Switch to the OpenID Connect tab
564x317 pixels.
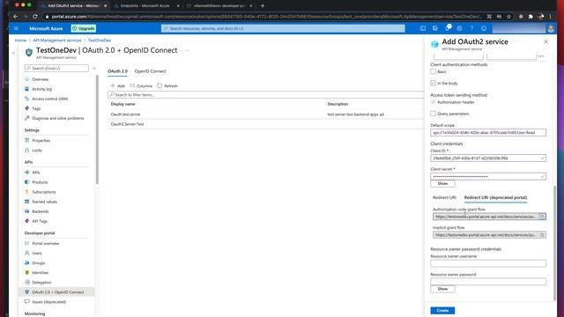150,71
